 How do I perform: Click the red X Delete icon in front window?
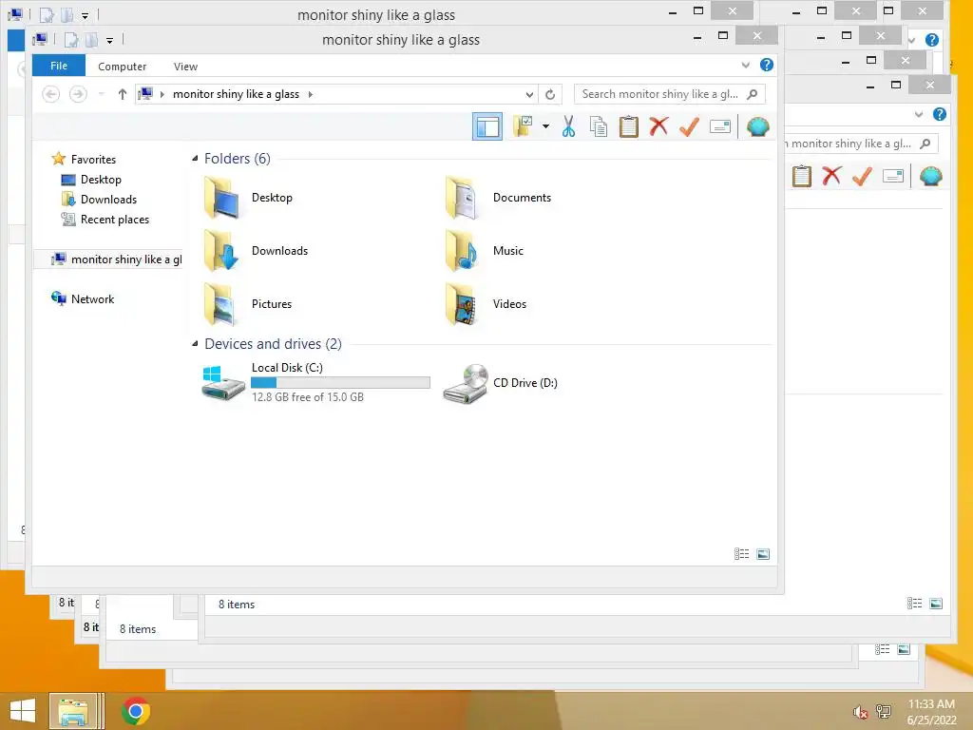pyautogui.click(x=659, y=126)
